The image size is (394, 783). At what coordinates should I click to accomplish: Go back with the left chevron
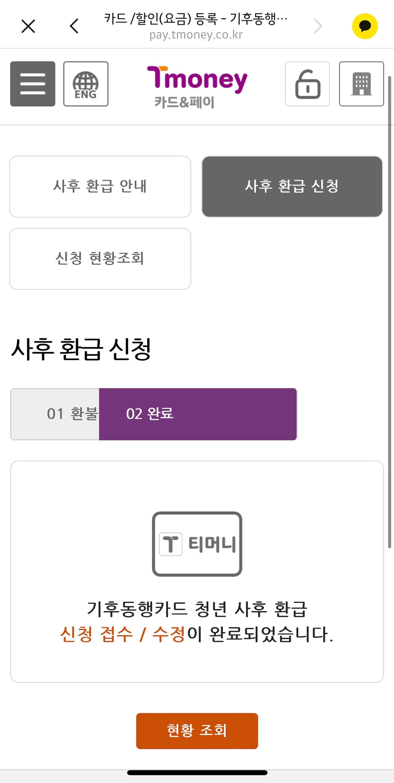pos(74,26)
